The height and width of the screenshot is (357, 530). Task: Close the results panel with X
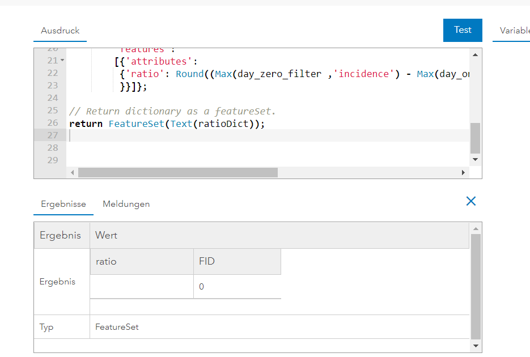coord(470,201)
